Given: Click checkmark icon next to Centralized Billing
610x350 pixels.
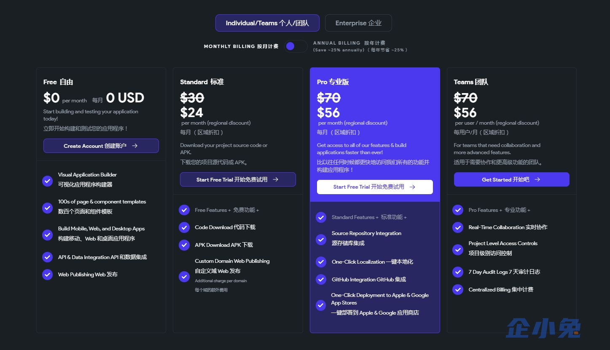Looking at the screenshot, I should [458, 290].
